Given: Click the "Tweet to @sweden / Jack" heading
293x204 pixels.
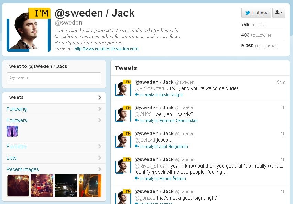Looking at the screenshot, I should tap(37, 66).
